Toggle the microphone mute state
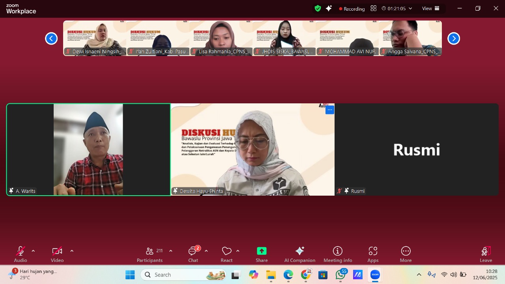The height and width of the screenshot is (284, 505). (21, 251)
